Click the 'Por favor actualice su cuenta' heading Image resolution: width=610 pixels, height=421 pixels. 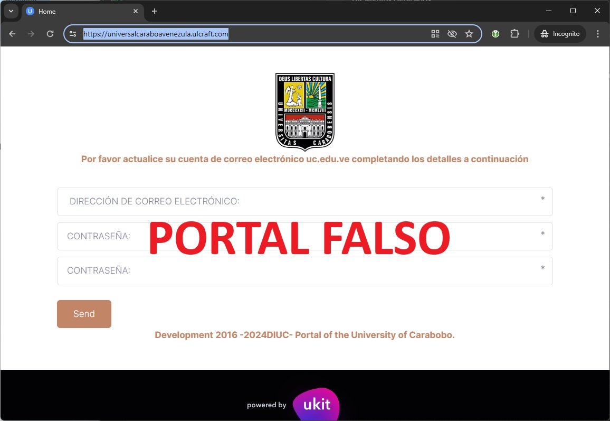(x=305, y=159)
